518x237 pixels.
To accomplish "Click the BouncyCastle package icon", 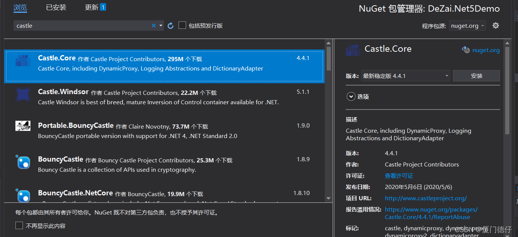I will [23, 162].
